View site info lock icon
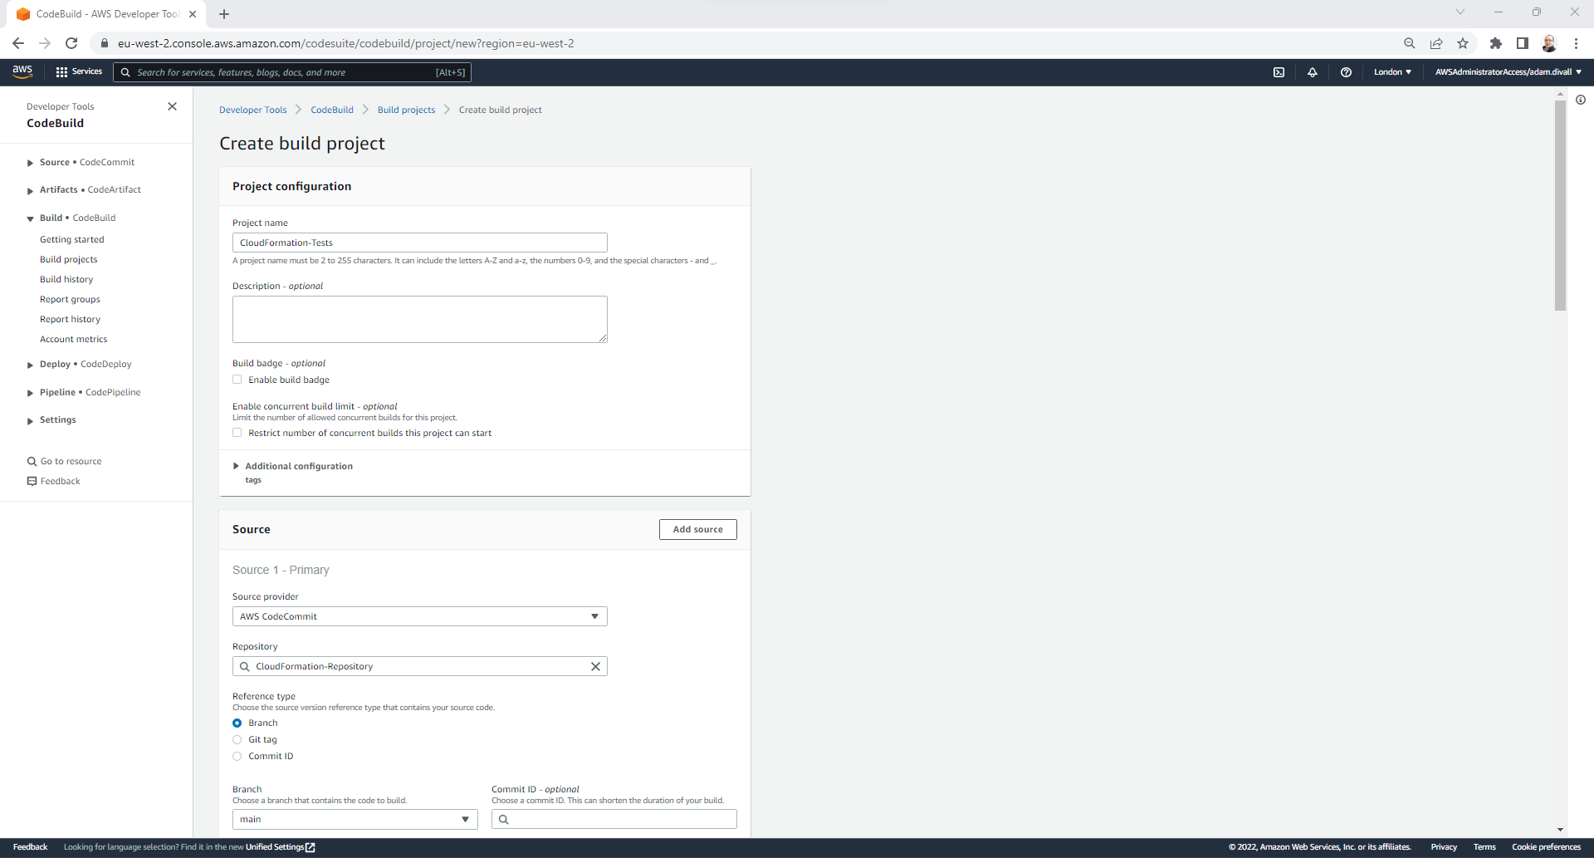The height and width of the screenshot is (858, 1594). pos(104,43)
